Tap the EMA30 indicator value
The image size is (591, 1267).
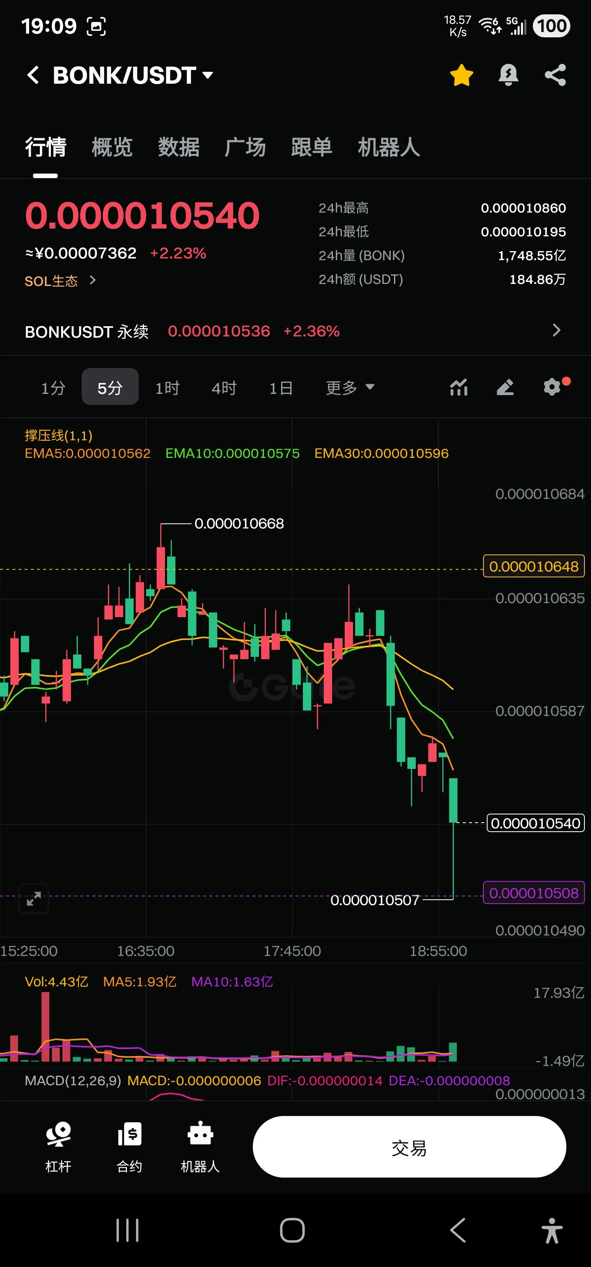[x=381, y=453]
